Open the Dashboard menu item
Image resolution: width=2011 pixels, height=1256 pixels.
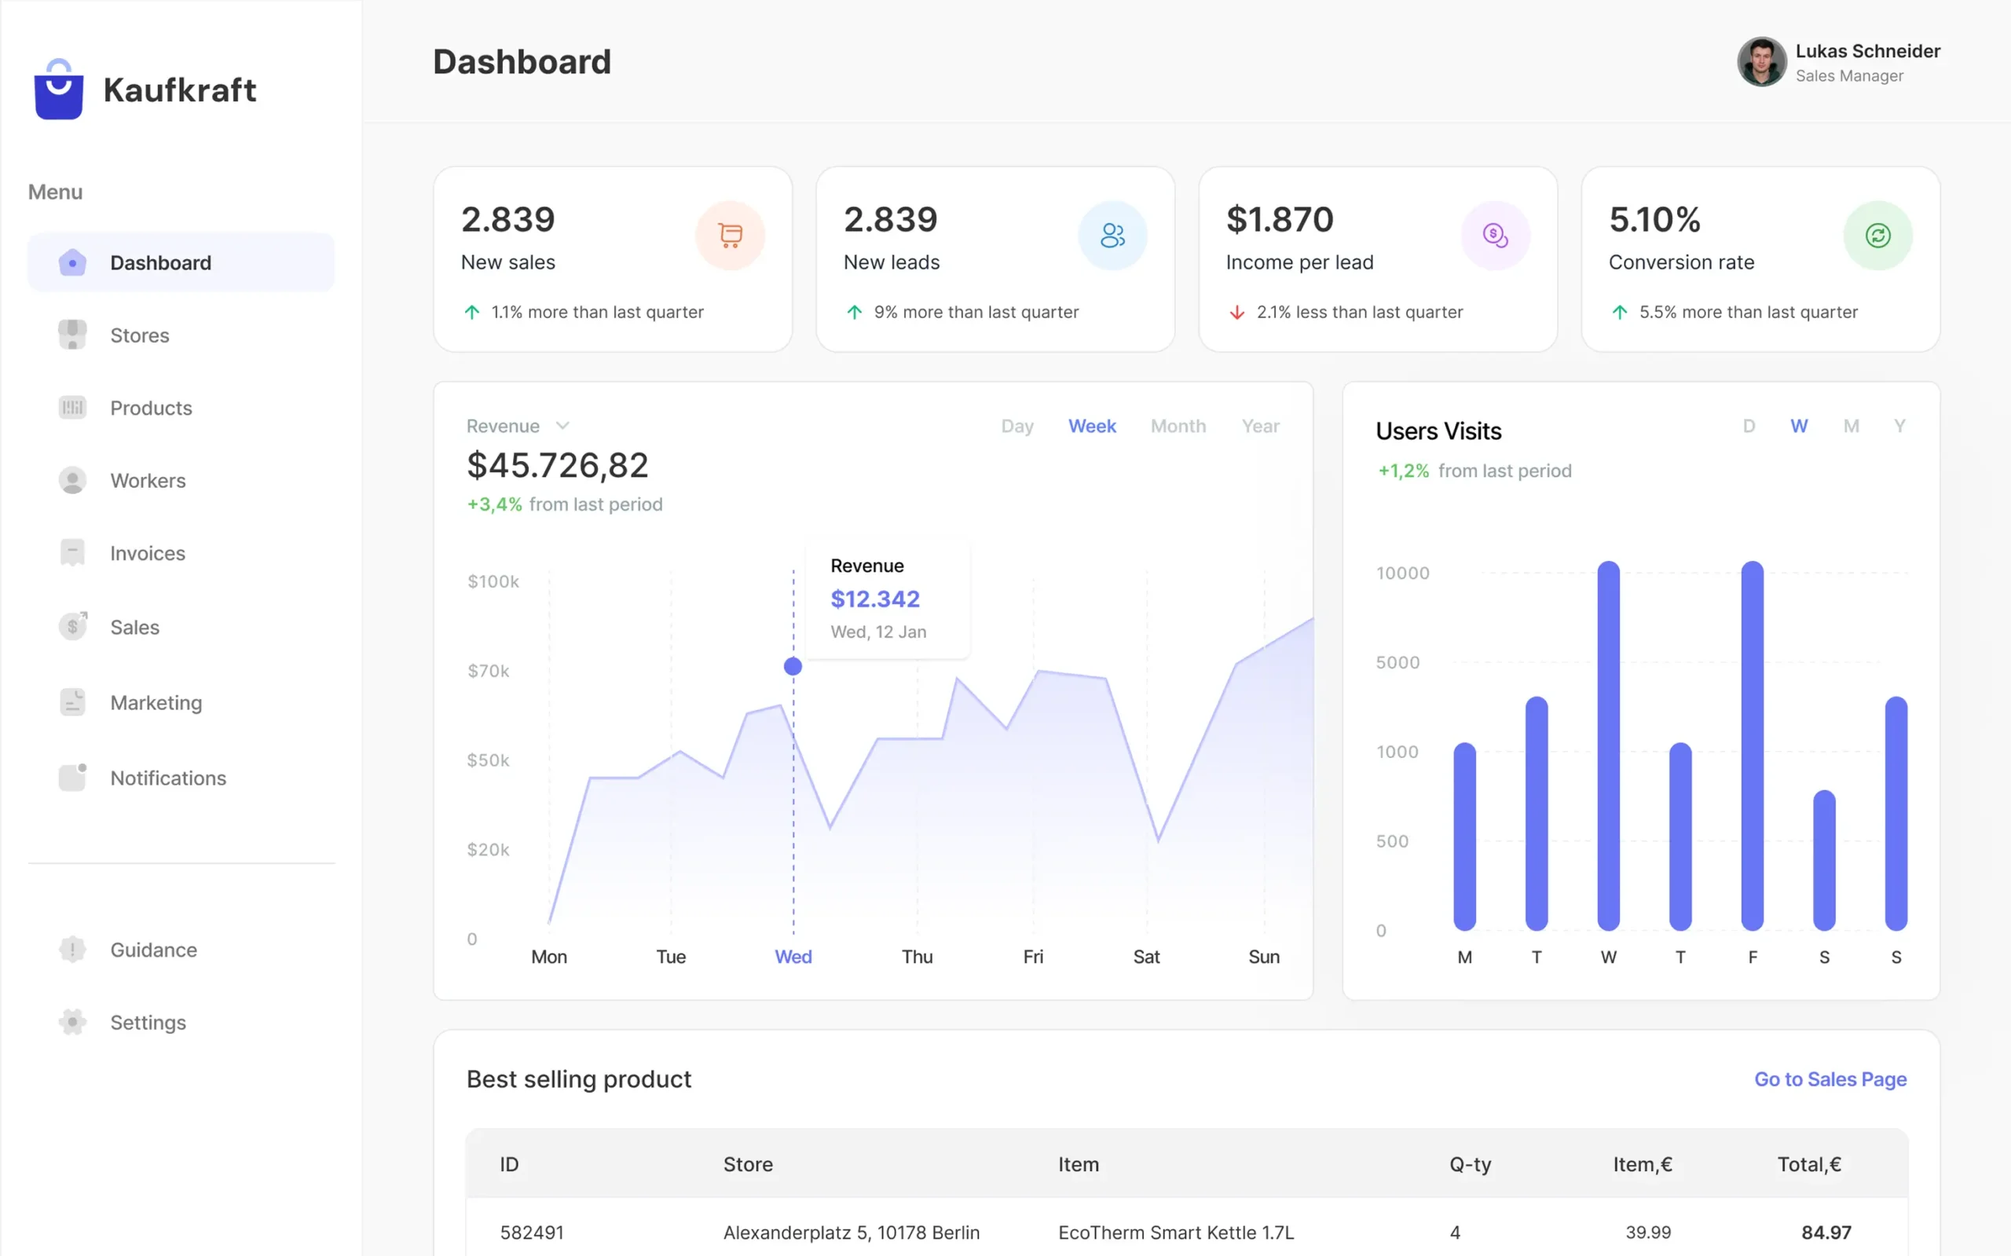(160, 262)
